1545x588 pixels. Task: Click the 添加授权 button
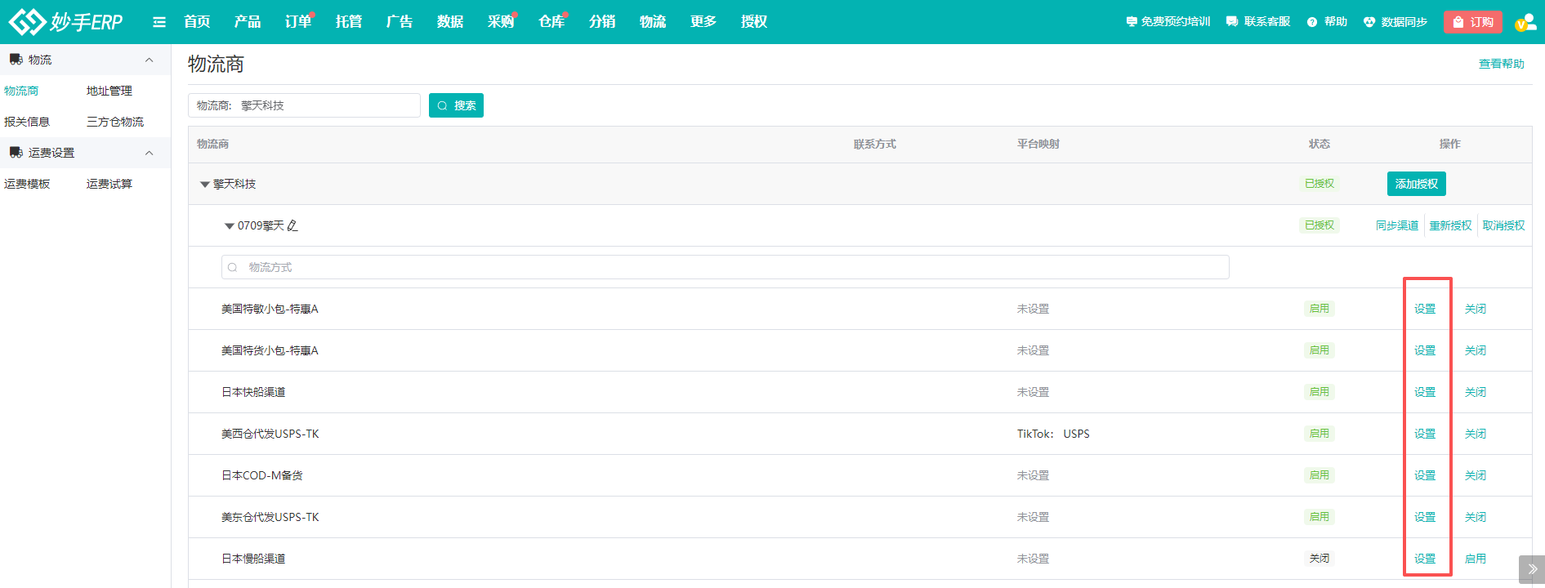click(1416, 184)
